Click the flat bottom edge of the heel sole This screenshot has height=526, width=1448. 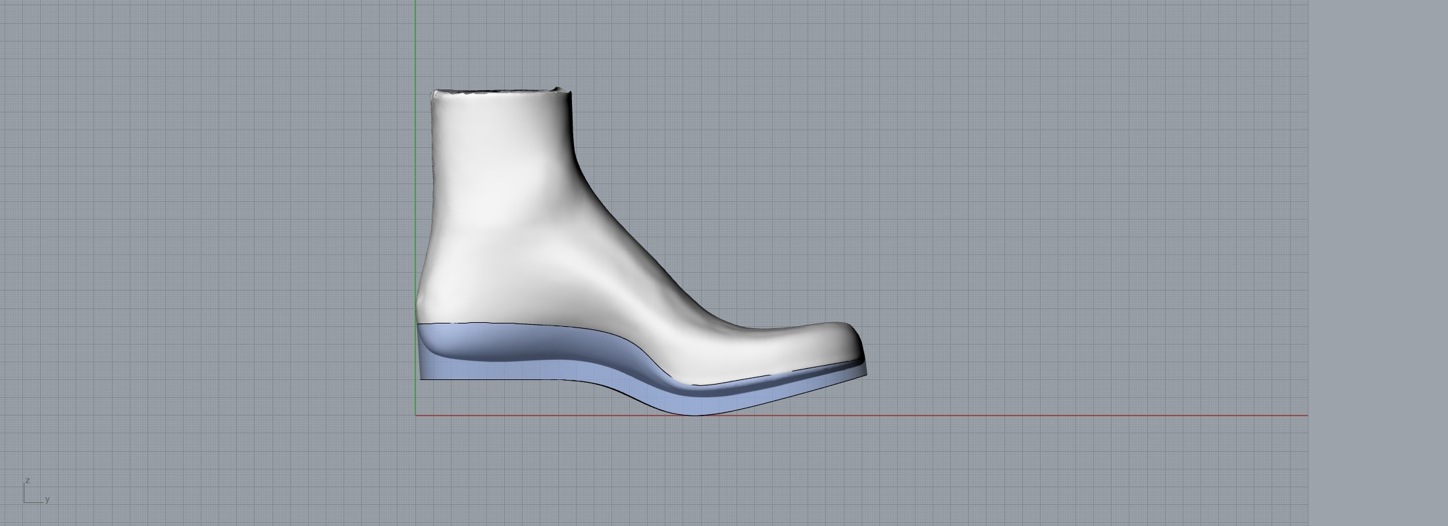tap(494, 380)
